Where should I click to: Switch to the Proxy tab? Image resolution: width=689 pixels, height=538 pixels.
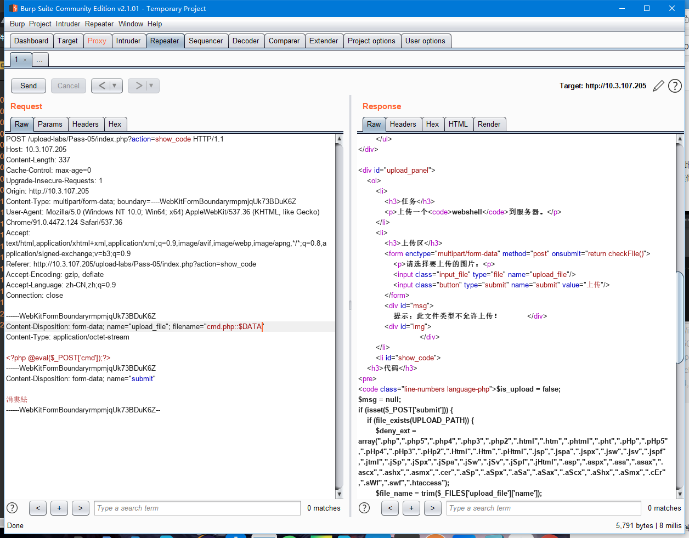click(x=97, y=41)
